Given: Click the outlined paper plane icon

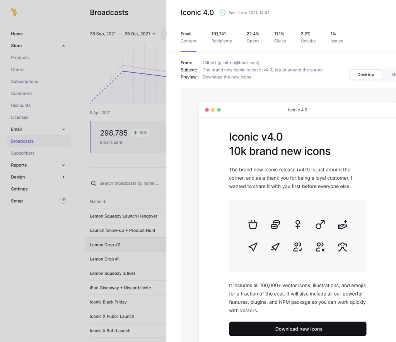Looking at the screenshot, I should click(x=253, y=247).
